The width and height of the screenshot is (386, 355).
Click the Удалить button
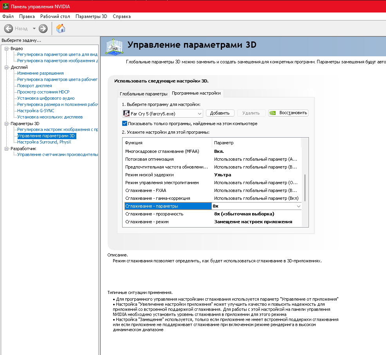point(251,113)
